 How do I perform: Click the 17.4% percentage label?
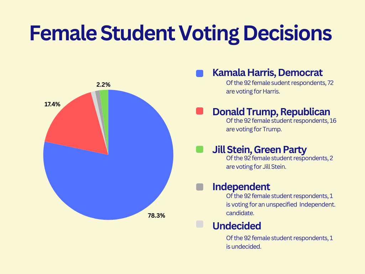tap(52, 104)
